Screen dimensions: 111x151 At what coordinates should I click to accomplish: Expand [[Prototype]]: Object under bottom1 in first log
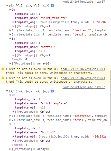13,55
